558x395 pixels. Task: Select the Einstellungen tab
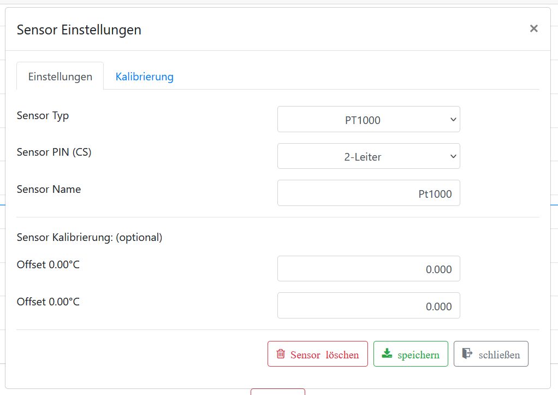pos(60,76)
